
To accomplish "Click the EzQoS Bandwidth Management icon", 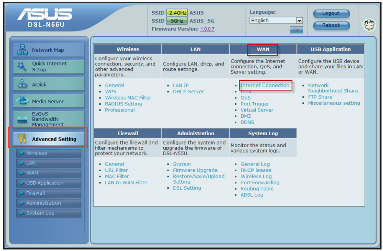I will 22,120.
